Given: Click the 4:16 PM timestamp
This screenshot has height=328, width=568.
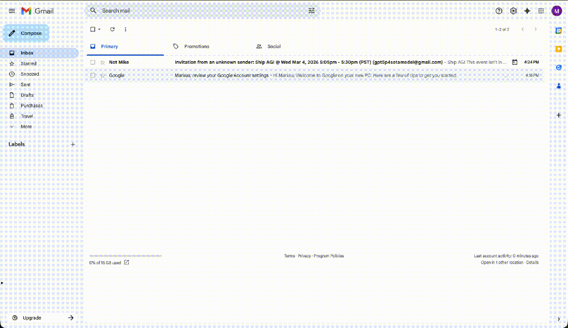Looking at the screenshot, I should click(x=532, y=75).
